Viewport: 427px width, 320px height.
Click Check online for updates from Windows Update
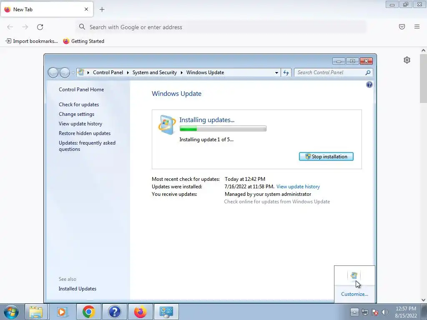point(277,202)
